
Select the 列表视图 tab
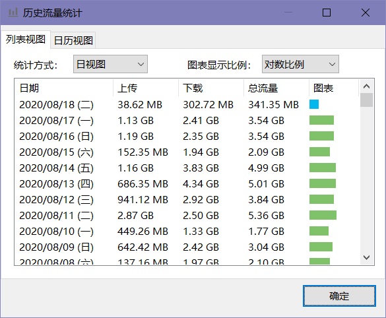tap(26, 40)
